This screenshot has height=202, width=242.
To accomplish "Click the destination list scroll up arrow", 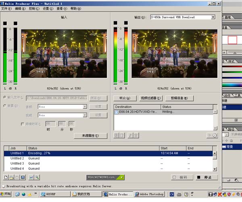I will 215,112.
